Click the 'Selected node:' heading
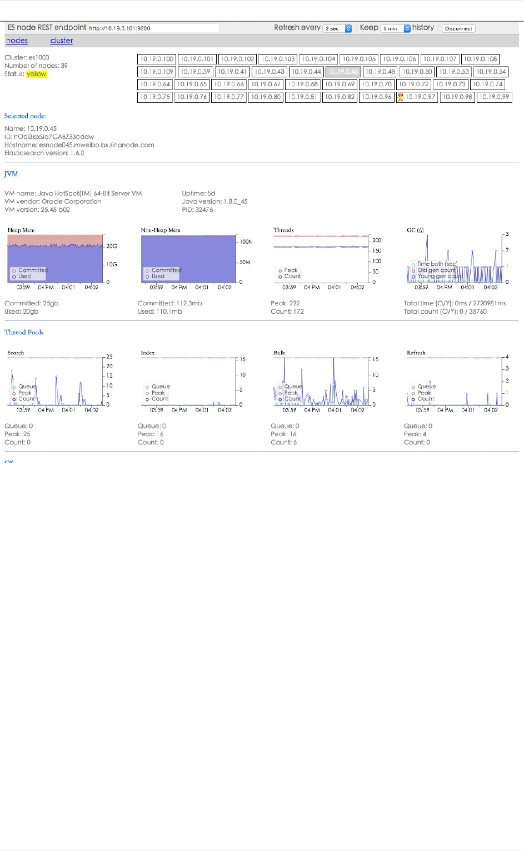This screenshot has height=851, width=524. pyautogui.click(x=25, y=116)
